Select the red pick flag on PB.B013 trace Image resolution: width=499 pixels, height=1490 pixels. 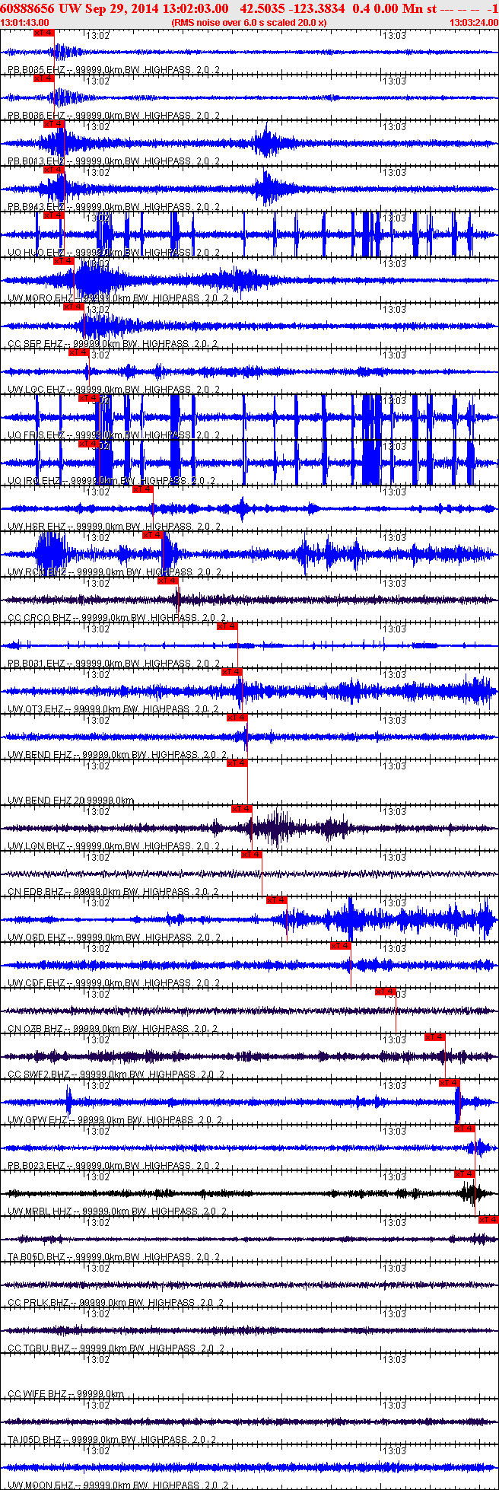coord(54,124)
